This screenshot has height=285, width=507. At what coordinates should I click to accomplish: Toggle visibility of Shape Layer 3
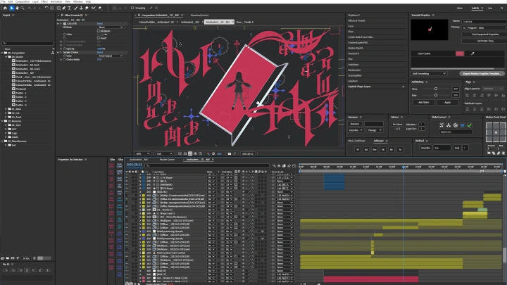pyautogui.click(x=127, y=214)
